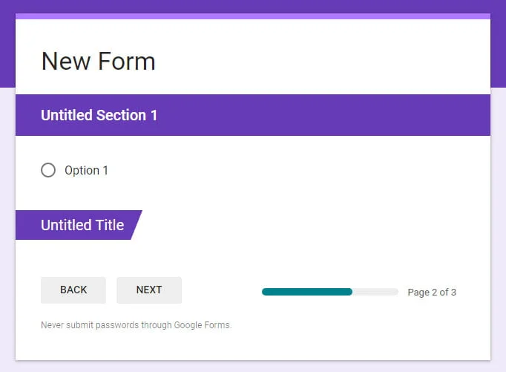This screenshot has width=506, height=372.
Task: Click the blank white space right of Option 1
Action: 297,170
